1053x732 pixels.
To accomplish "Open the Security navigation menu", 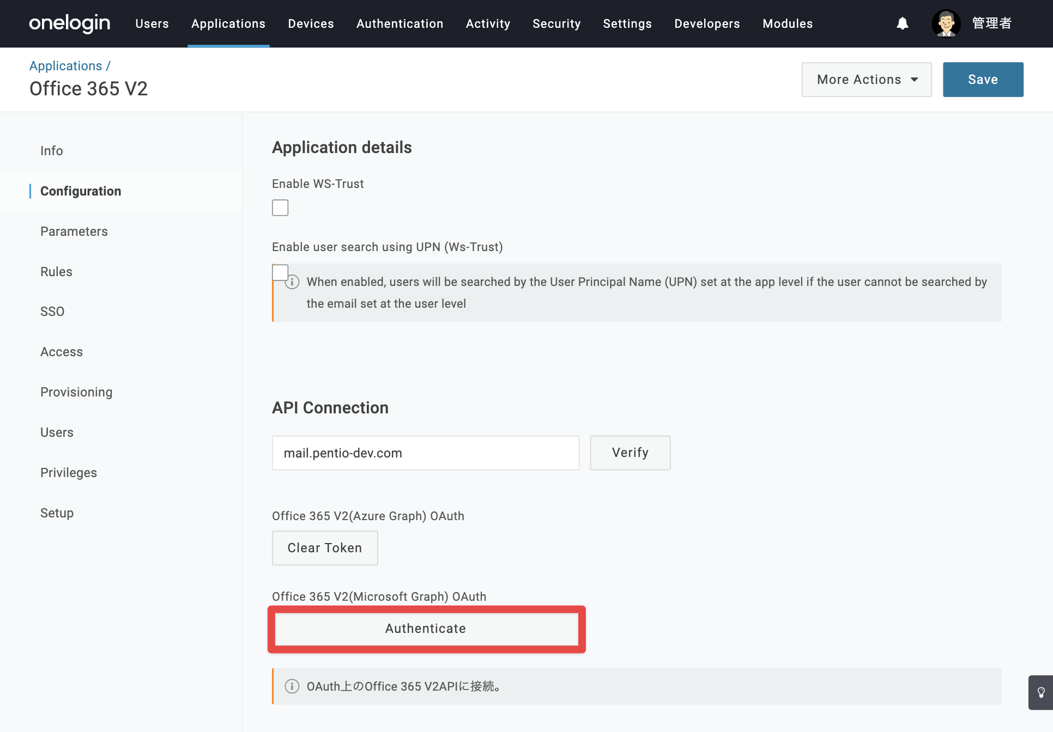I will (x=556, y=23).
